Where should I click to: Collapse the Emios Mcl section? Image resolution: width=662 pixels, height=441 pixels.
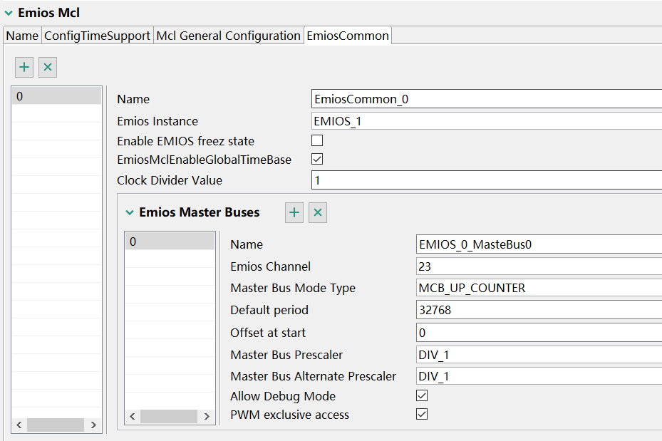[9, 13]
